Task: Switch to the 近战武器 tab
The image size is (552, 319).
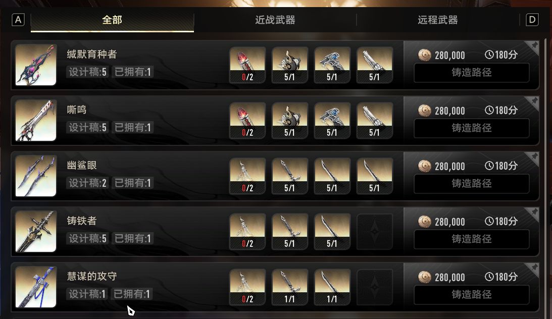Action: (275, 20)
